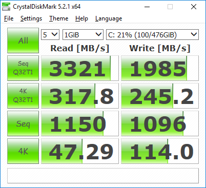Start the plain 4K benchmark
The height and width of the screenshot is (188, 206).
[x=23, y=151]
